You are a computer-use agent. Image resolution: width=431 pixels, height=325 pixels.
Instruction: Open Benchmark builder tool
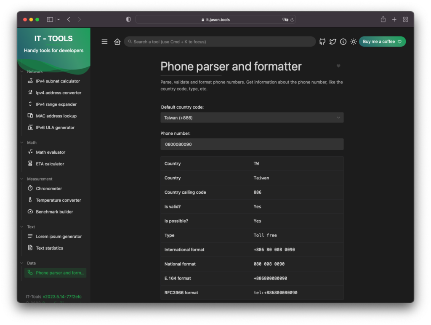click(55, 211)
